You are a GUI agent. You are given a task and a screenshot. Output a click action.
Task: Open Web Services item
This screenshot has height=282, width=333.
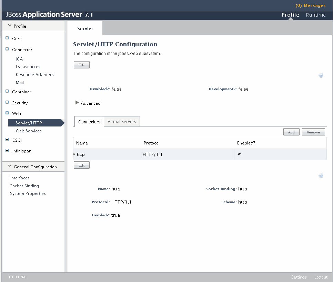coord(29,131)
